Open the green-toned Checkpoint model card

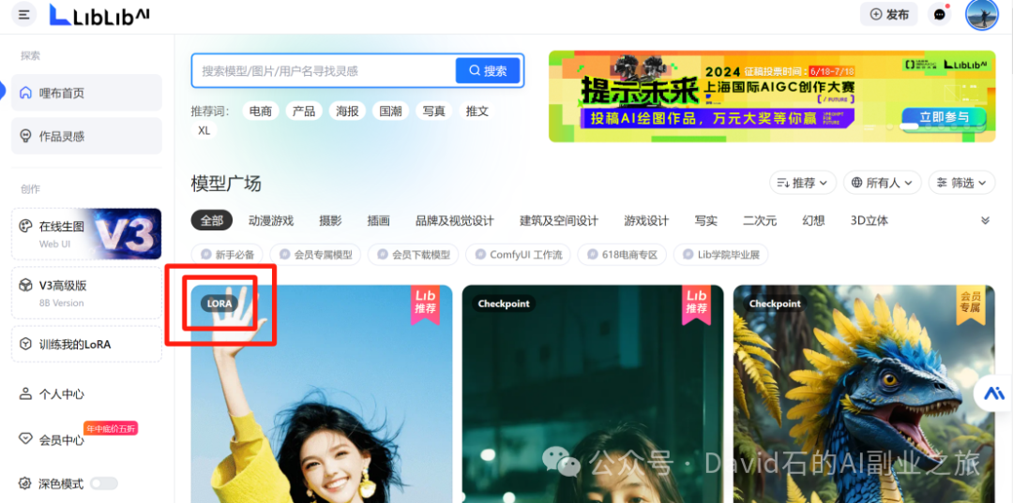593,394
